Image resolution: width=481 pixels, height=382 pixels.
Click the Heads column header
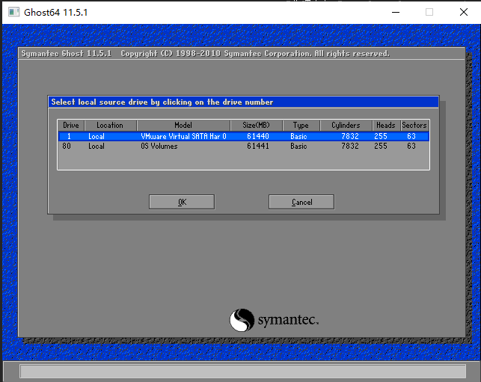[x=385, y=126]
